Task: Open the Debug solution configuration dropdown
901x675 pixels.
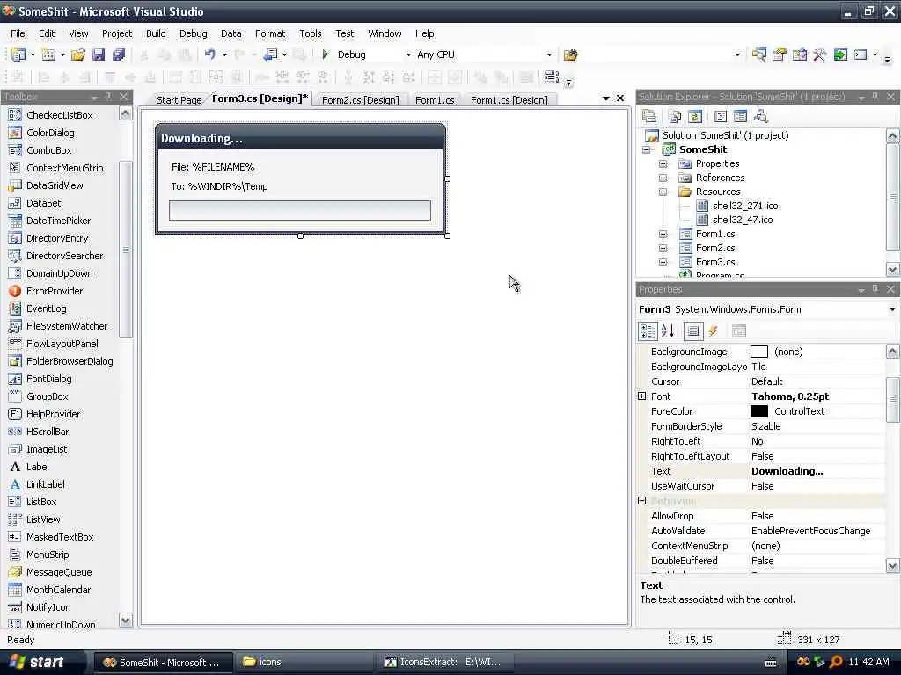Action: (x=408, y=55)
